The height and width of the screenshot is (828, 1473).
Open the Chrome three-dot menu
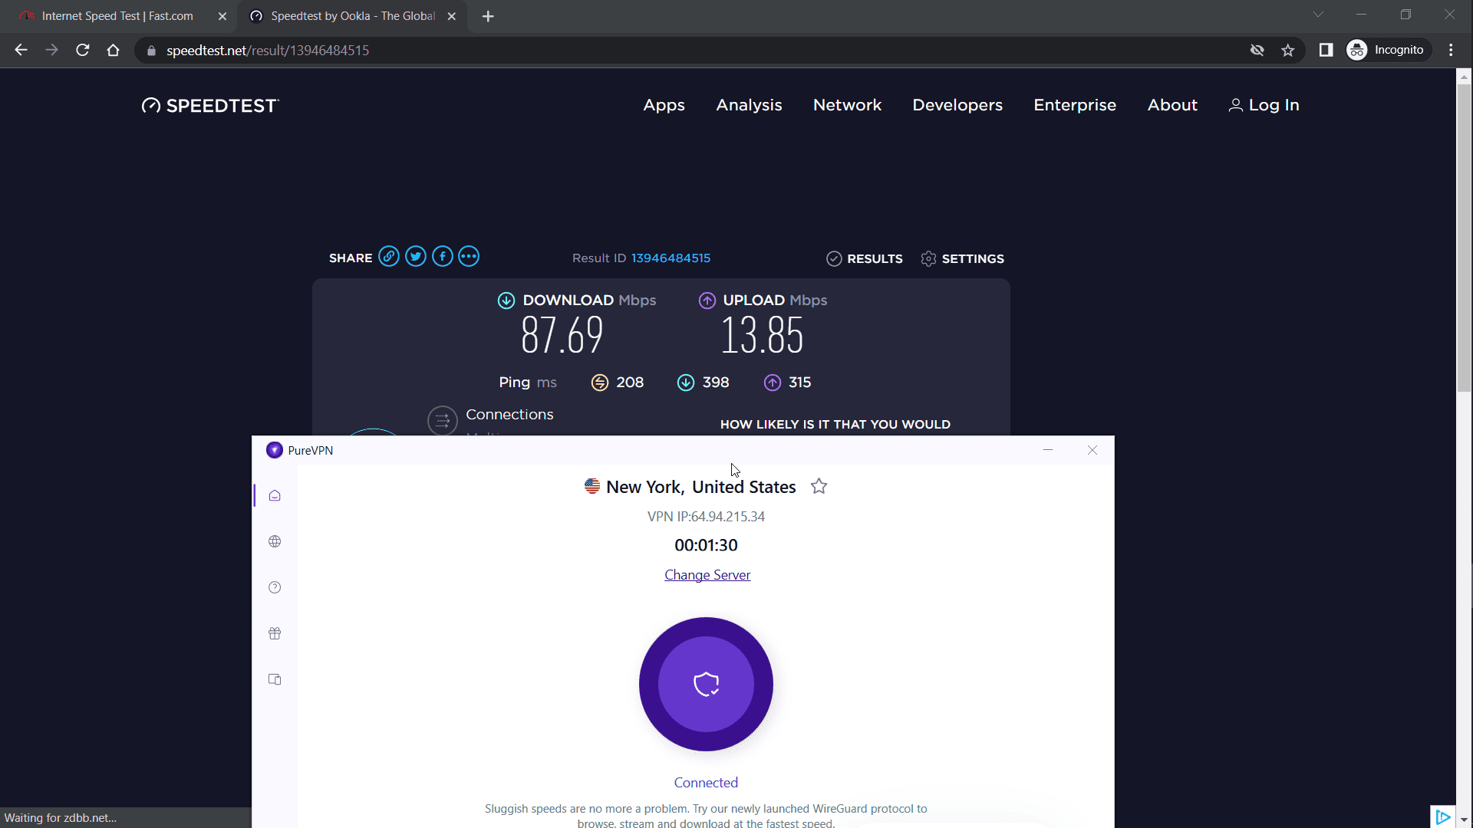pyautogui.click(x=1451, y=50)
